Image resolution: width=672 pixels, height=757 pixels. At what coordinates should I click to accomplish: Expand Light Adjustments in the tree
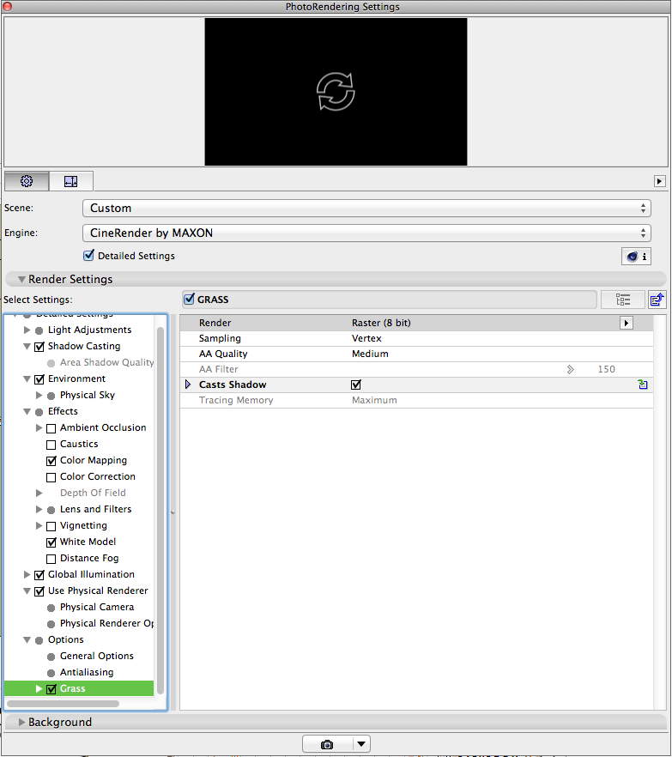click(x=27, y=330)
